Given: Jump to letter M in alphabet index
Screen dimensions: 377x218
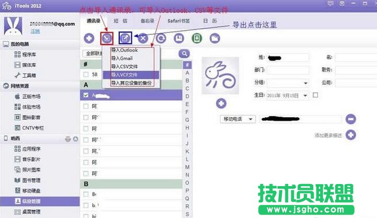Looking at the screenshot, I should [x=187, y=167].
